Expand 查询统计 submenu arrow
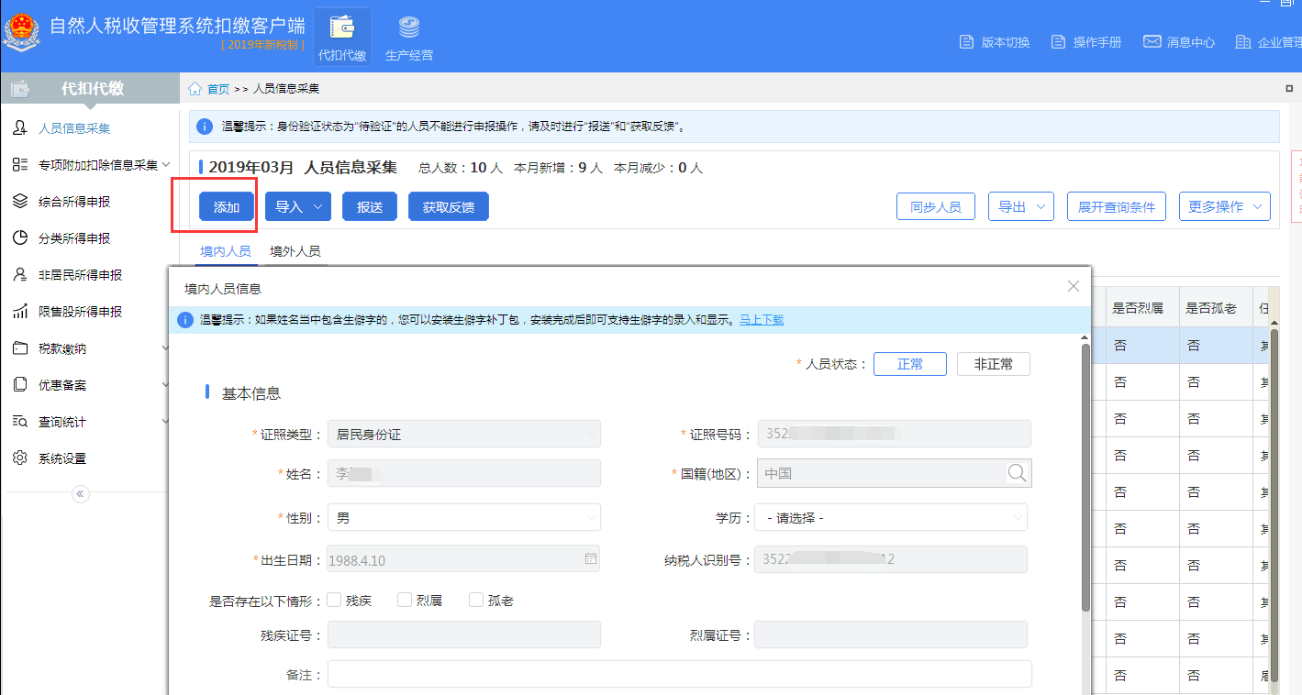 coord(166,421)
